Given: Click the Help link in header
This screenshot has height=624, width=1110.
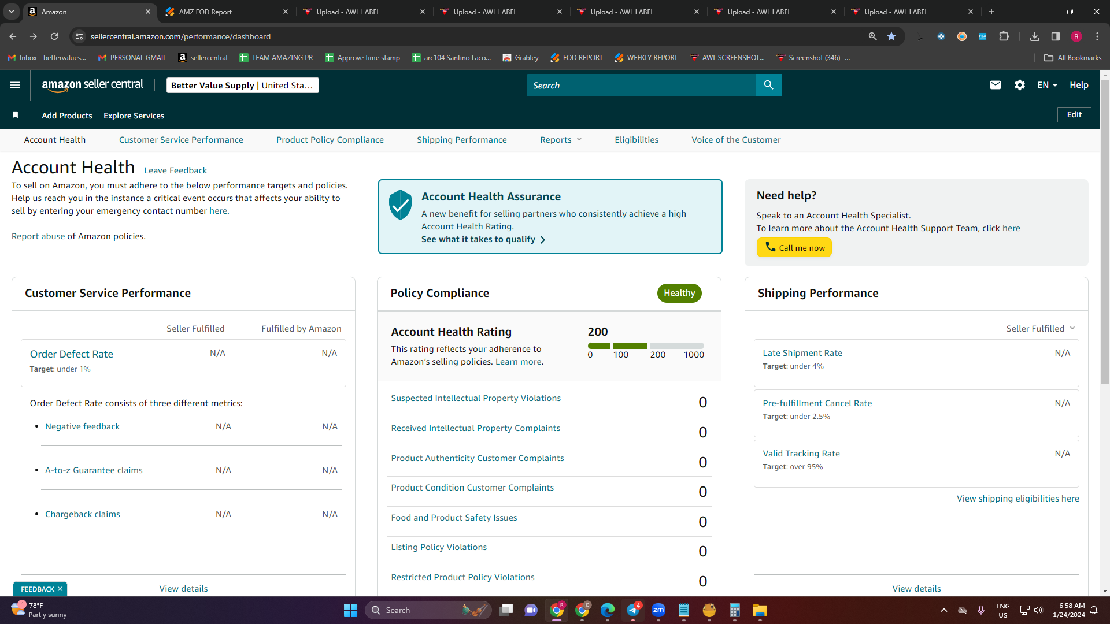Looking at the screenshot, I should 1079,85.
